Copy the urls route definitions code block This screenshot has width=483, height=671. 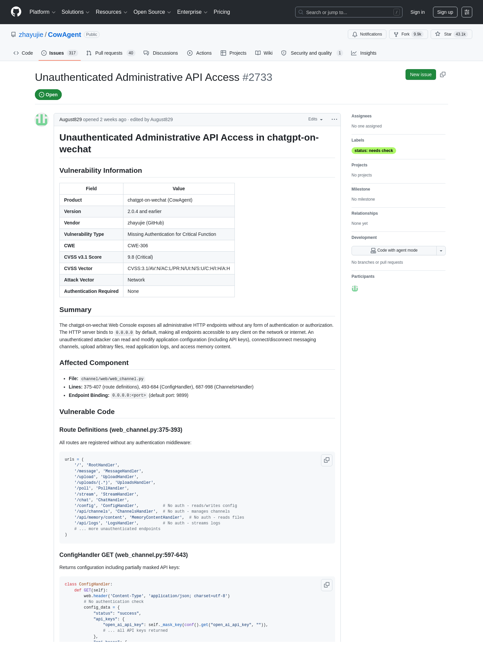pyautogui.click(x=327, y=460)
